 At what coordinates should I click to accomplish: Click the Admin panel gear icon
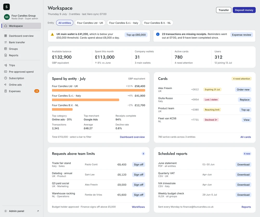click(6, 211)
